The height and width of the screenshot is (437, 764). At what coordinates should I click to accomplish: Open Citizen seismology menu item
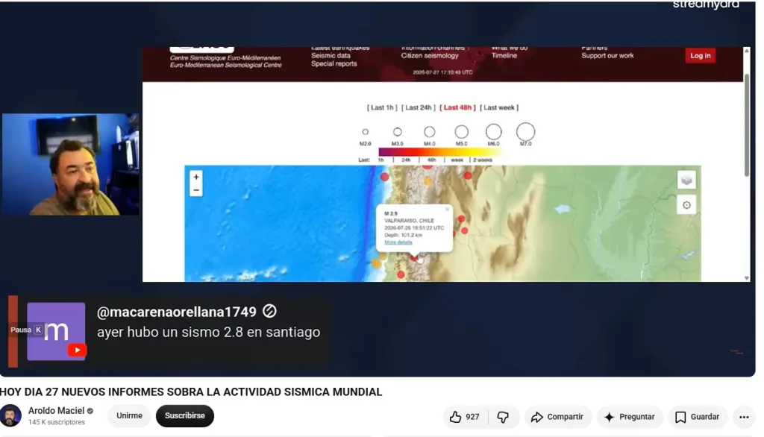(x=430, y=55)
